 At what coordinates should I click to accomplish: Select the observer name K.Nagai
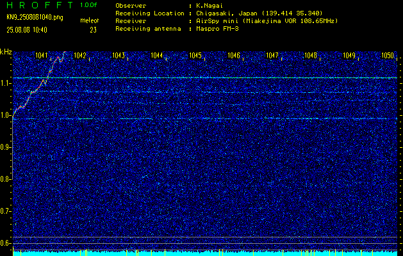[x=210, y=6]
